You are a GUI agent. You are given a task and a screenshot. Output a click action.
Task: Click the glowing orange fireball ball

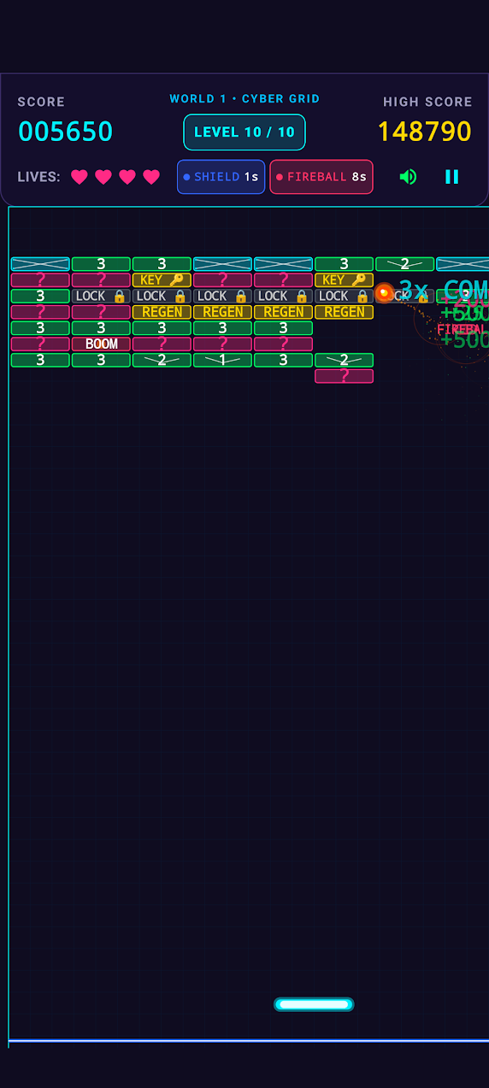385,293
